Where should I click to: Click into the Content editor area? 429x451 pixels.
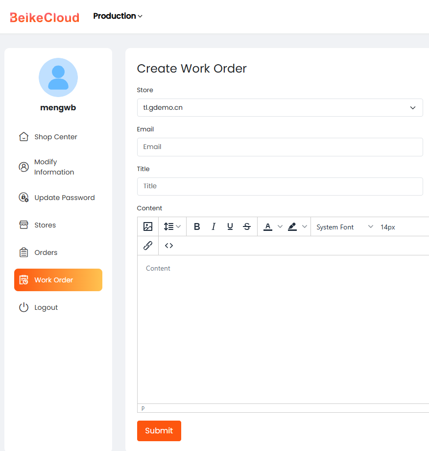[x=283, y=329]
